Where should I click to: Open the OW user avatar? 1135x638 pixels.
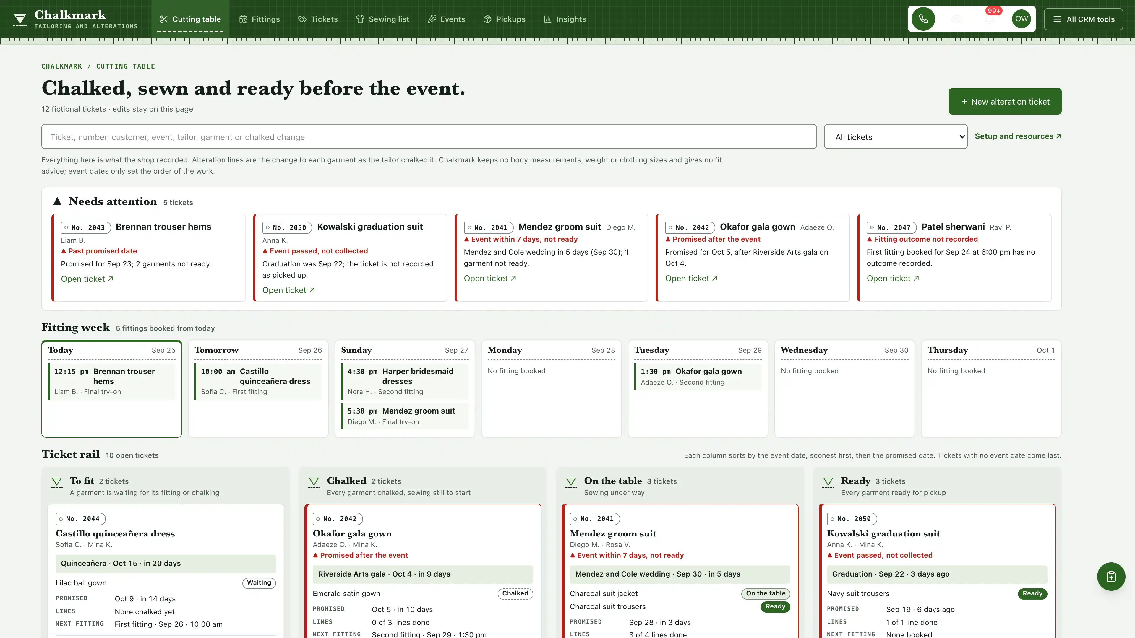point(1021,19)
